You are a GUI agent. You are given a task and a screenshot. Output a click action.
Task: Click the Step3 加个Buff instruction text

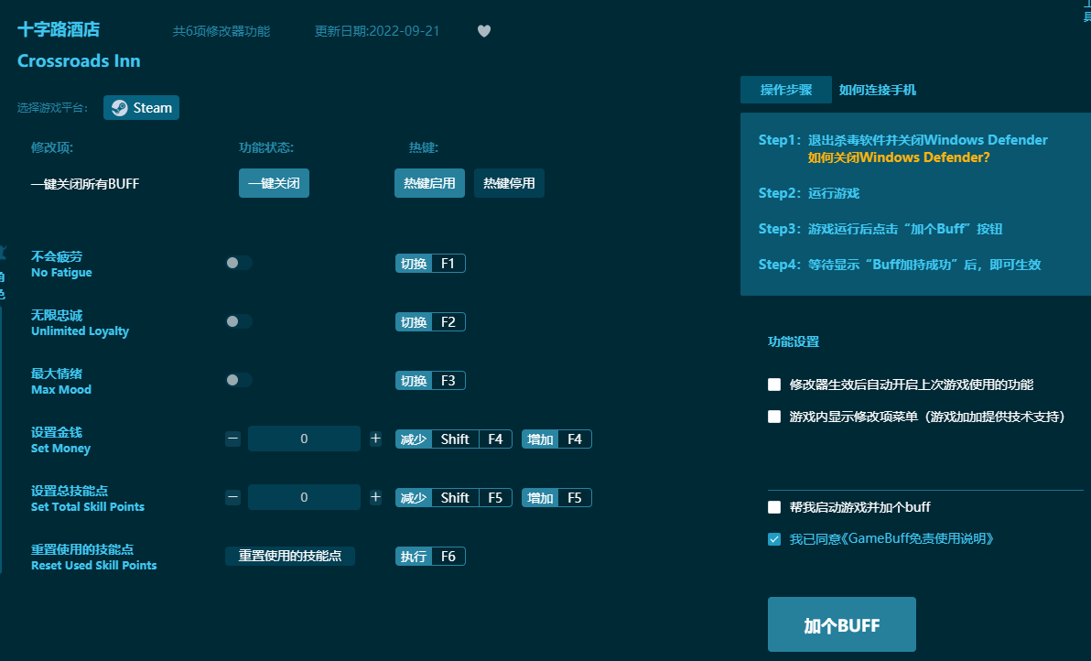880,229
